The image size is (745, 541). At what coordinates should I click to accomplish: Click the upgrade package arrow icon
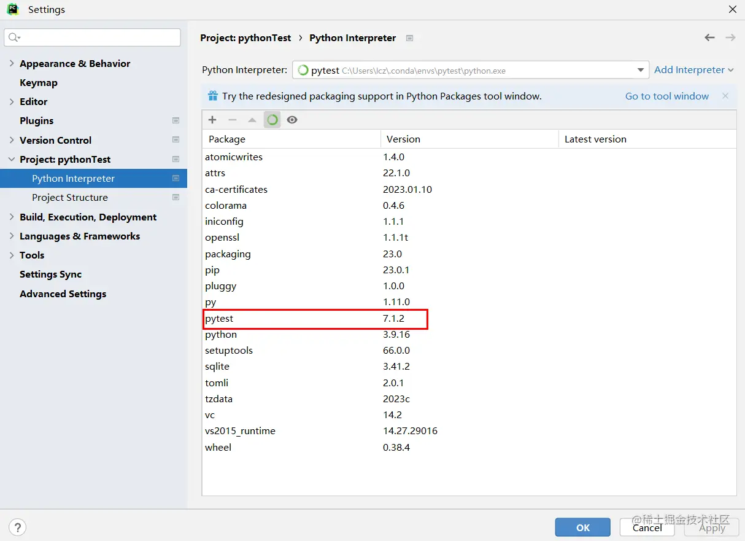click(252, 120)
